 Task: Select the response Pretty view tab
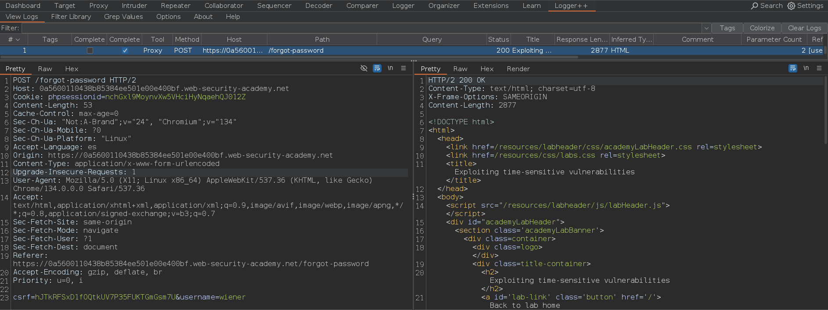point(430,69)
